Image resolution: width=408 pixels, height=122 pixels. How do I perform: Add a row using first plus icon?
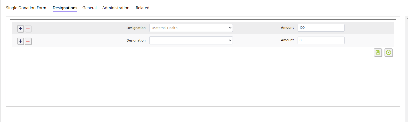tap(21, 28)
